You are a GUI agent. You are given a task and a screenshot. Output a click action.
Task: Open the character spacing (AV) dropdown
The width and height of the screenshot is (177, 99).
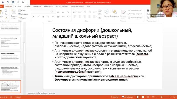[x=58, y=16]
